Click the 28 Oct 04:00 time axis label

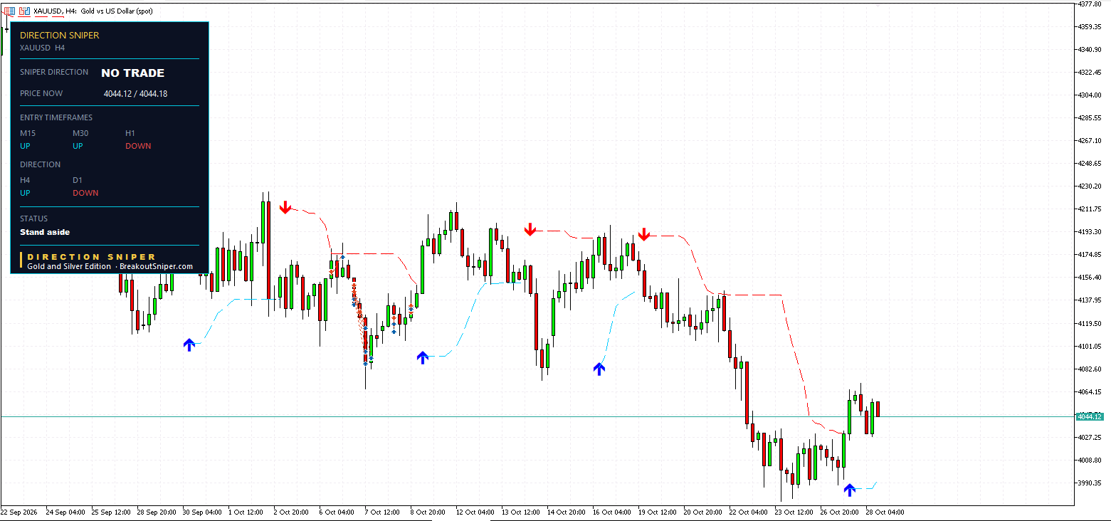pyautogui.click(x=885, y=512)
